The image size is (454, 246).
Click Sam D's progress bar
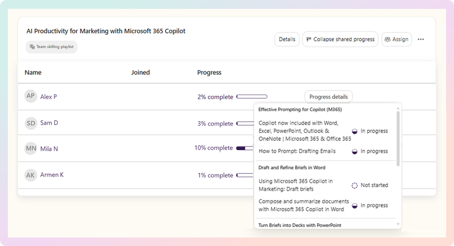coord(245,124)
